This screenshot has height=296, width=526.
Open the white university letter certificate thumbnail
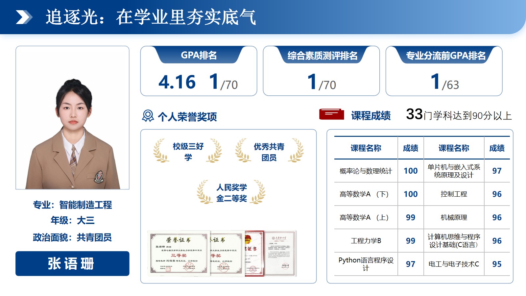coord(280,253)
